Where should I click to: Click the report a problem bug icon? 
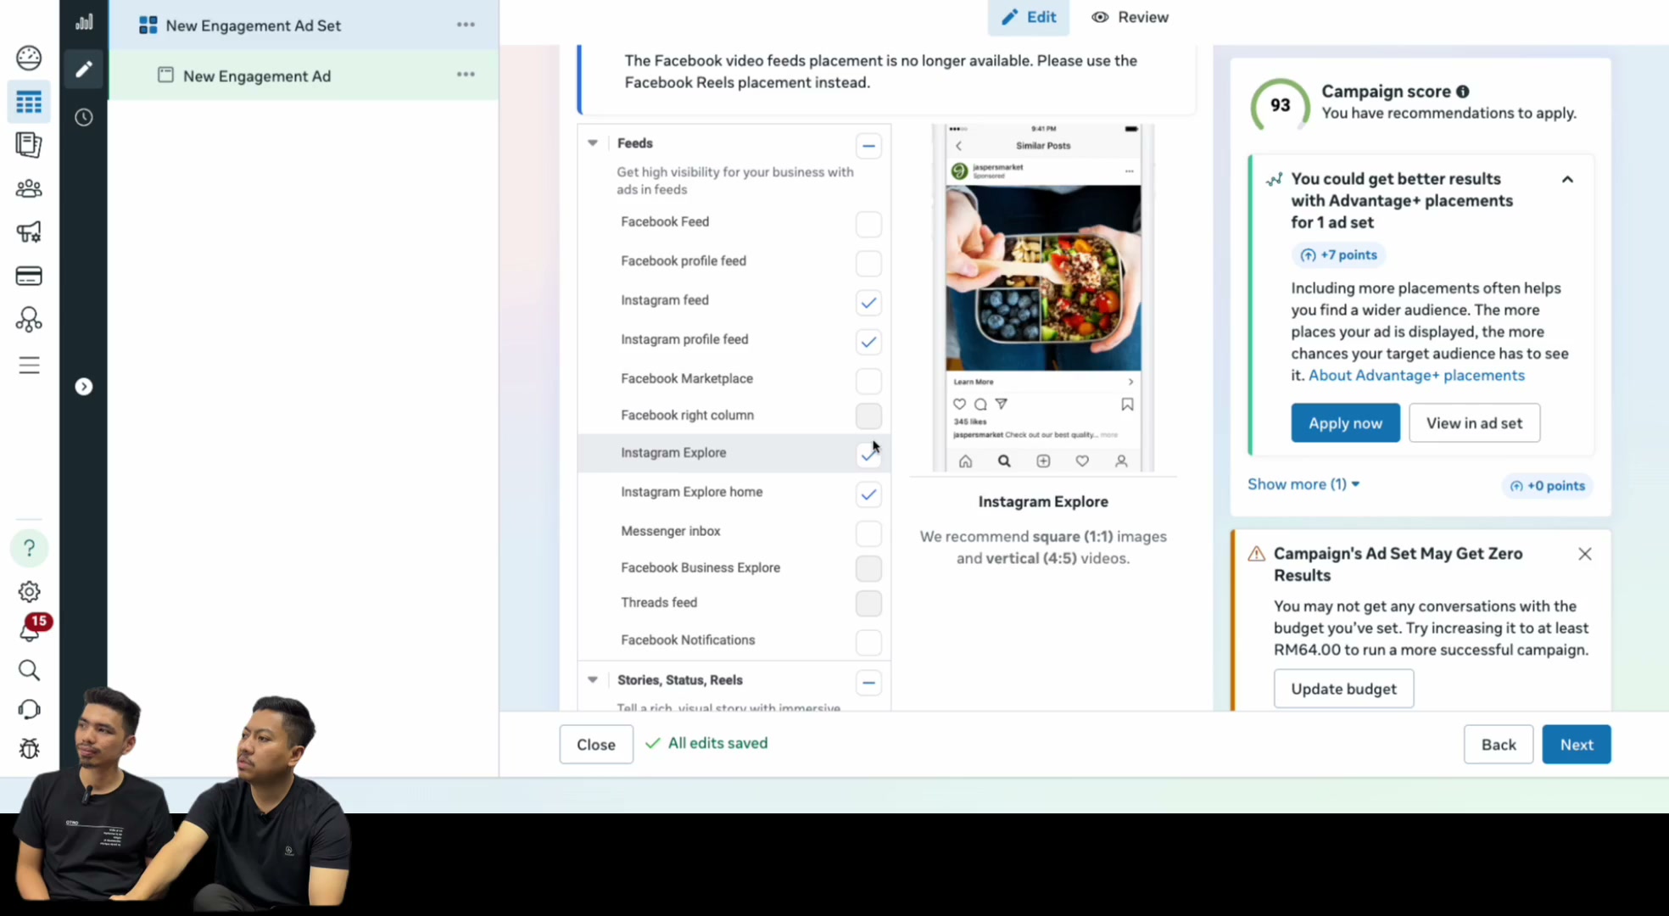point(29,748)
